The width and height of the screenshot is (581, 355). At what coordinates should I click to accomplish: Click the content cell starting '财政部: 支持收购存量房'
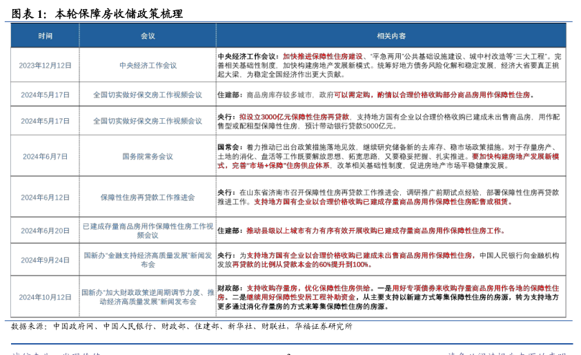[x=391, y=297]
